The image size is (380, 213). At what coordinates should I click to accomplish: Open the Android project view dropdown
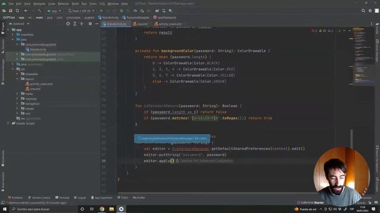click(19, 24)
